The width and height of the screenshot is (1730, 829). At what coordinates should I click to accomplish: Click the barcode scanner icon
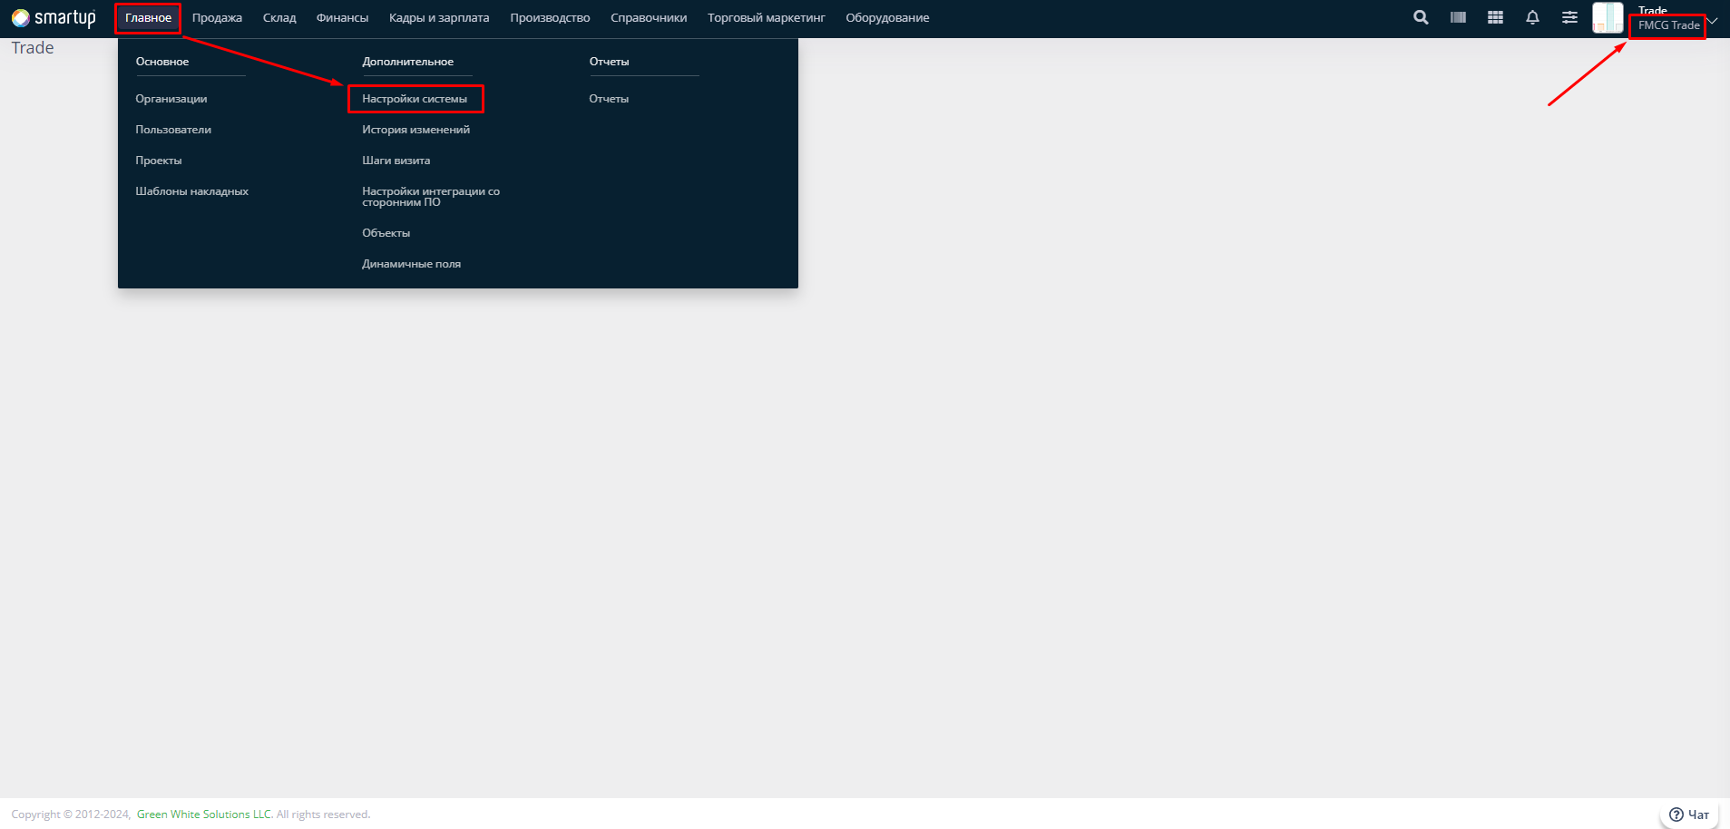(1458, 17)
